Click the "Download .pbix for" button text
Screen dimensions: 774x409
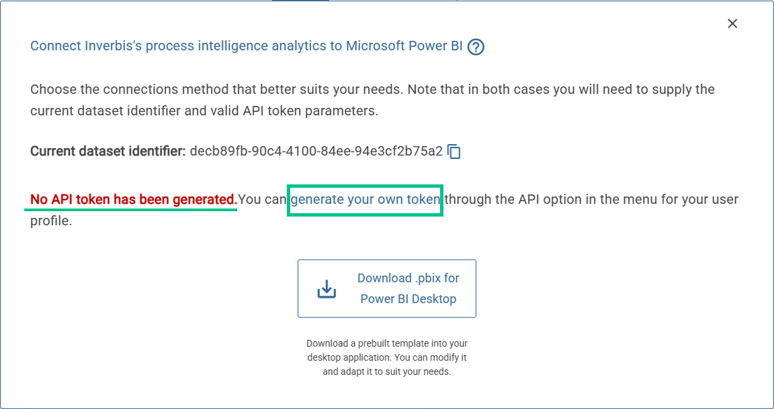point(408,278)
